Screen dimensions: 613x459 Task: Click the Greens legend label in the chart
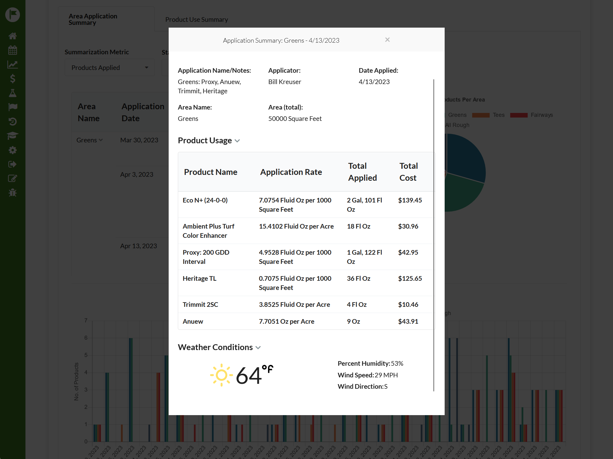coord(457,115)
